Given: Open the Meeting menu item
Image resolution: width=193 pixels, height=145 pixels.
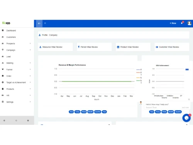Looking at the screenshot, I should pos(10,63).
